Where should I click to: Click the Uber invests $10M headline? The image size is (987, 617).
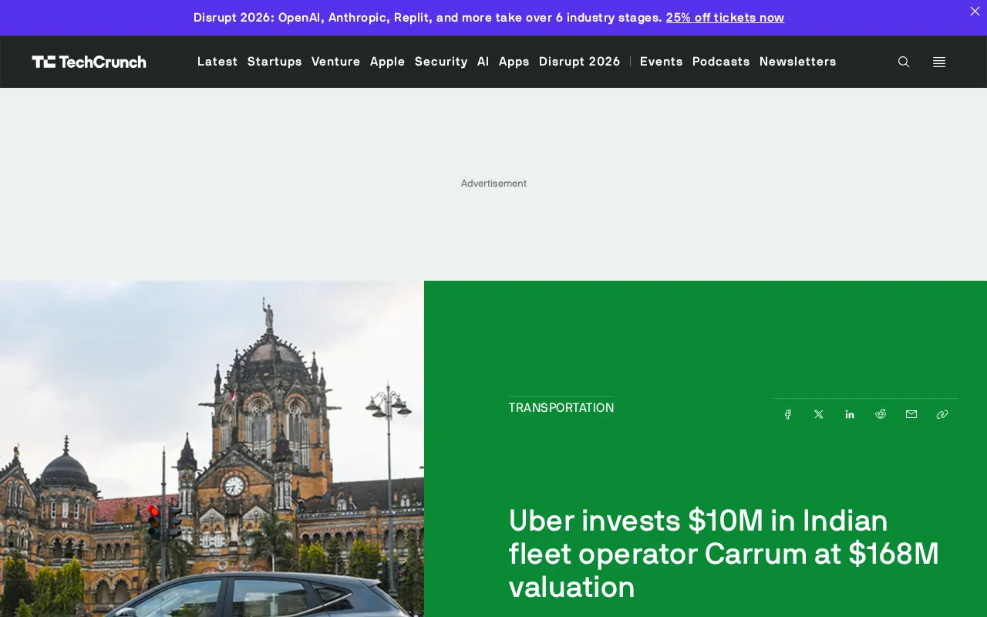coord(724,554)
